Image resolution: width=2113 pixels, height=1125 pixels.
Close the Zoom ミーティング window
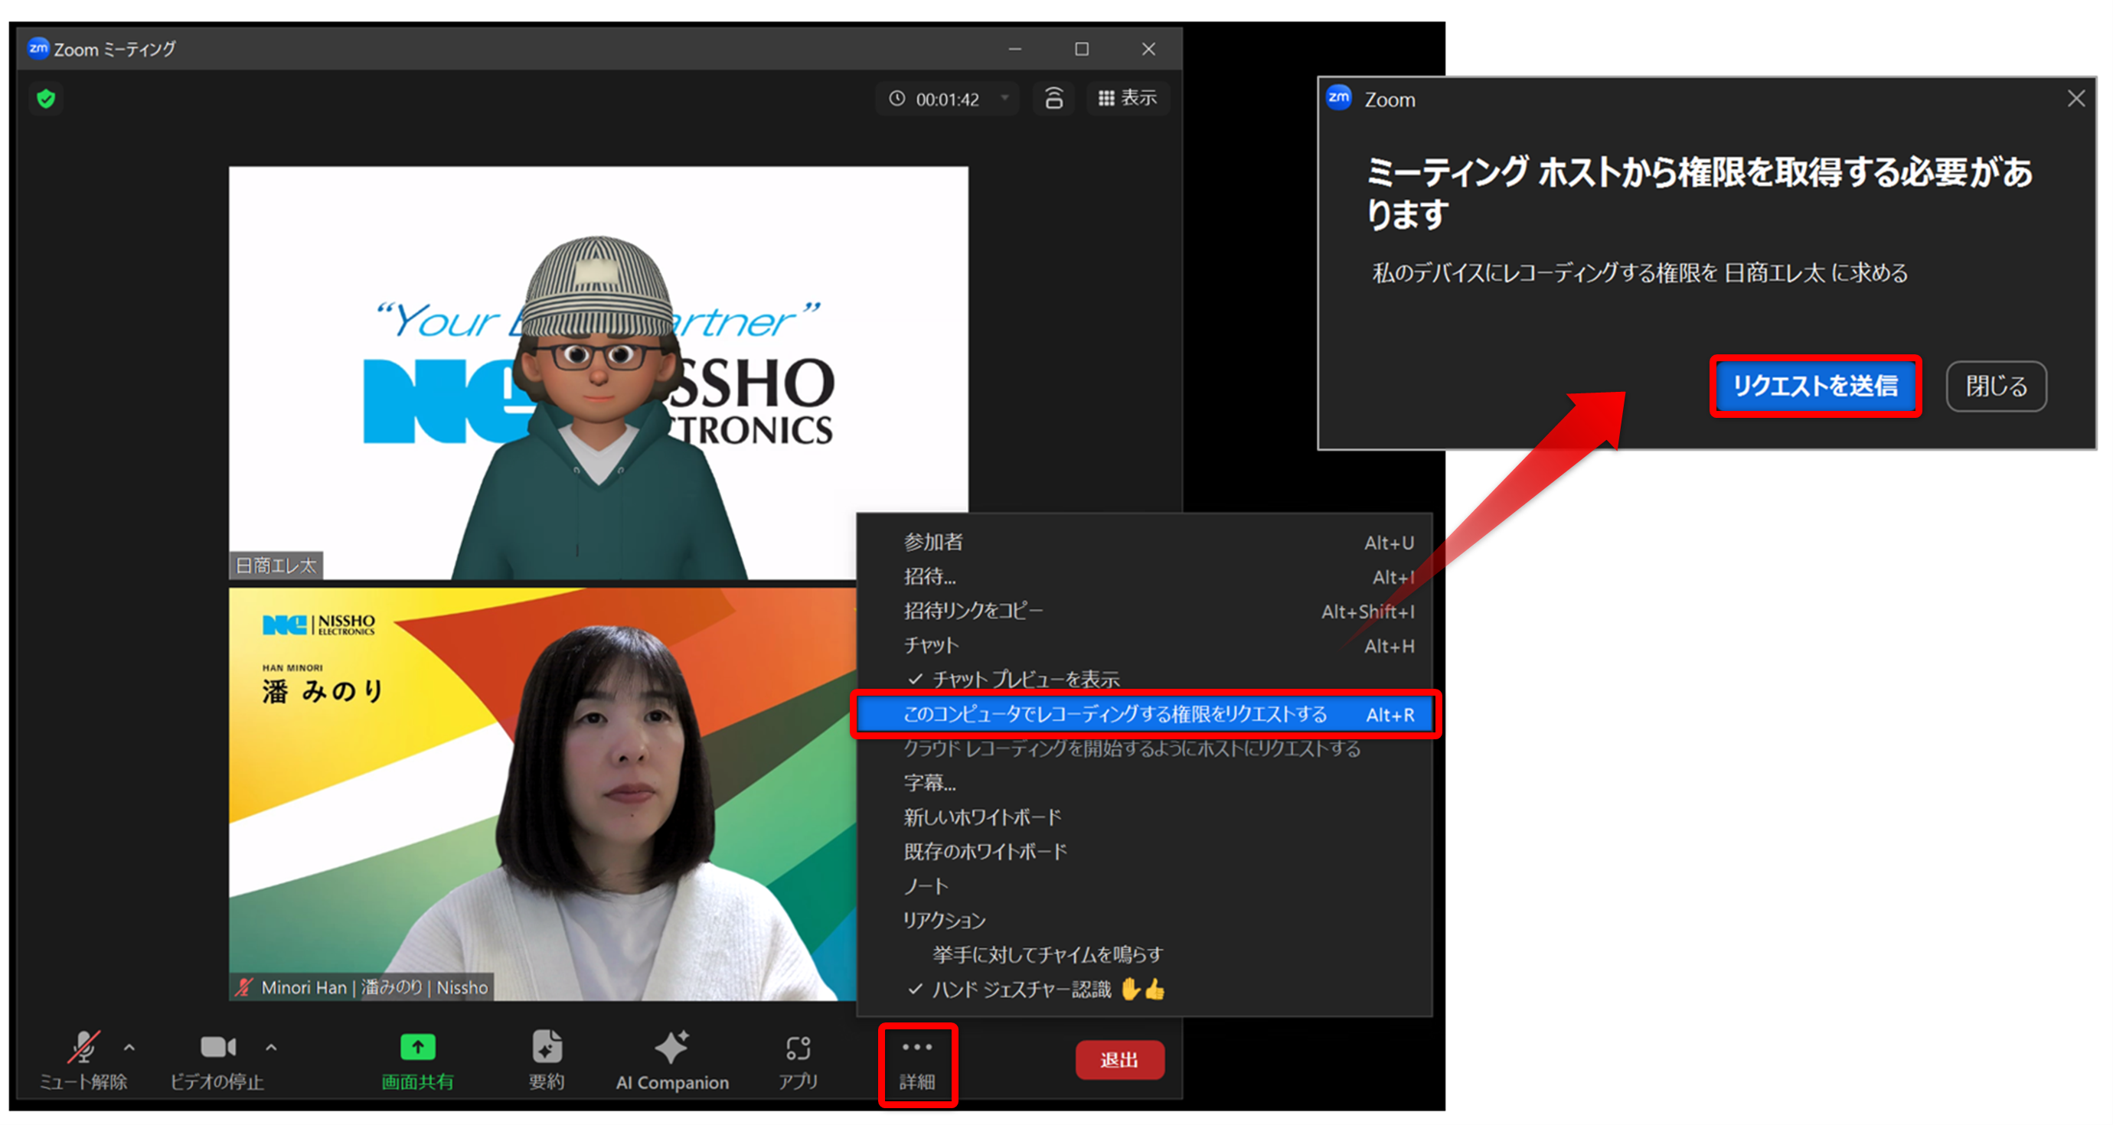[1148, 49]
